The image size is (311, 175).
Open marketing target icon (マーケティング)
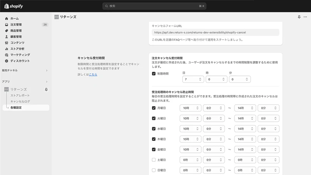[x=7, y=55]
